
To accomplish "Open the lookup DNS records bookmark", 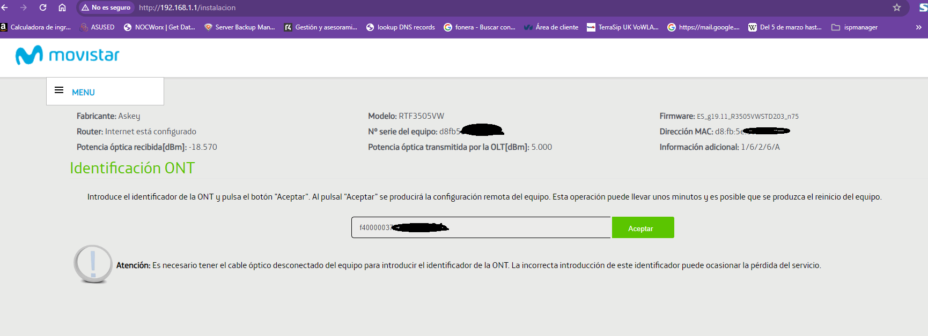I will click(400, 27).
